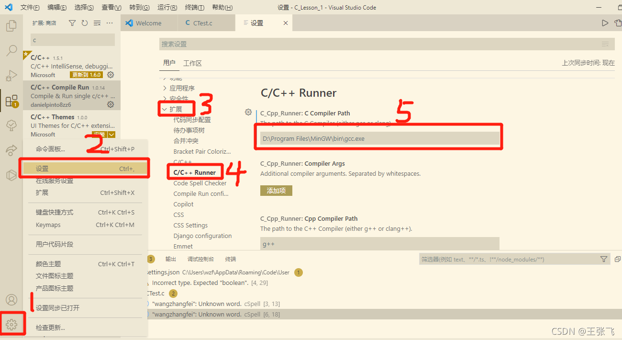Close the 设置 editor tab

point(286,23)
